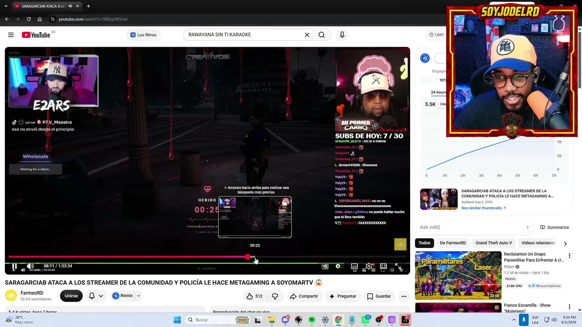Open the weather widget showing 26°C

point(20,320)
